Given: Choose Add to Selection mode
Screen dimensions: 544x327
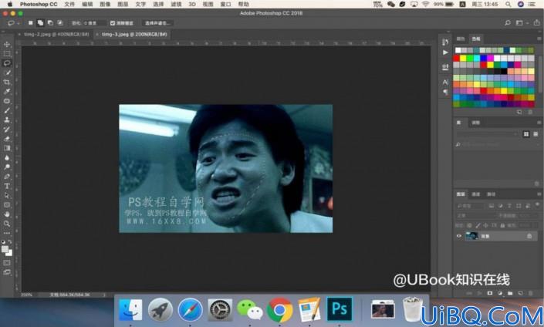Looking at the screenshot, I should coord(41,23).
